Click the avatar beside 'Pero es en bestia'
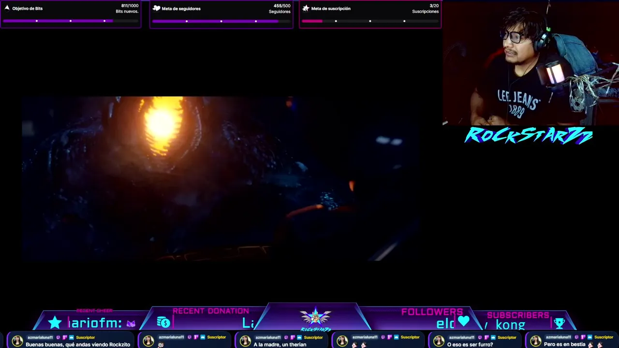Viewport: 619px width, 348px height. [x=535, y=341]
